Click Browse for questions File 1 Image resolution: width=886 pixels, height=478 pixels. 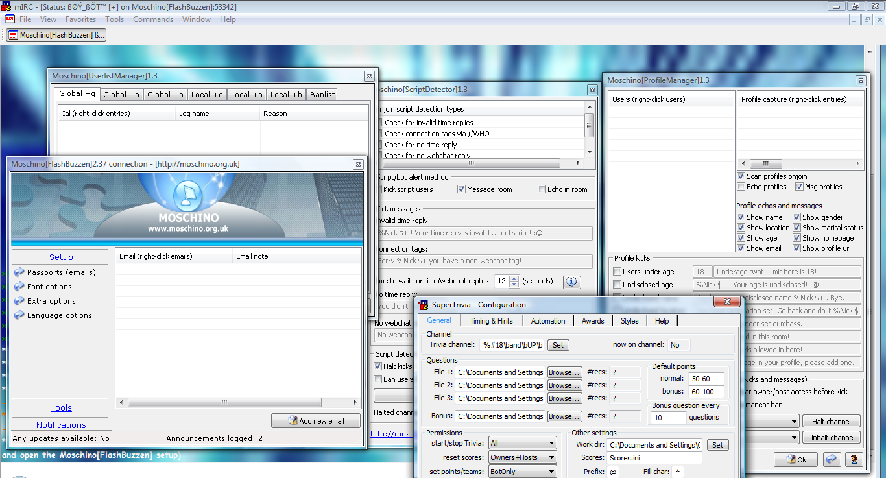[564, 372]
